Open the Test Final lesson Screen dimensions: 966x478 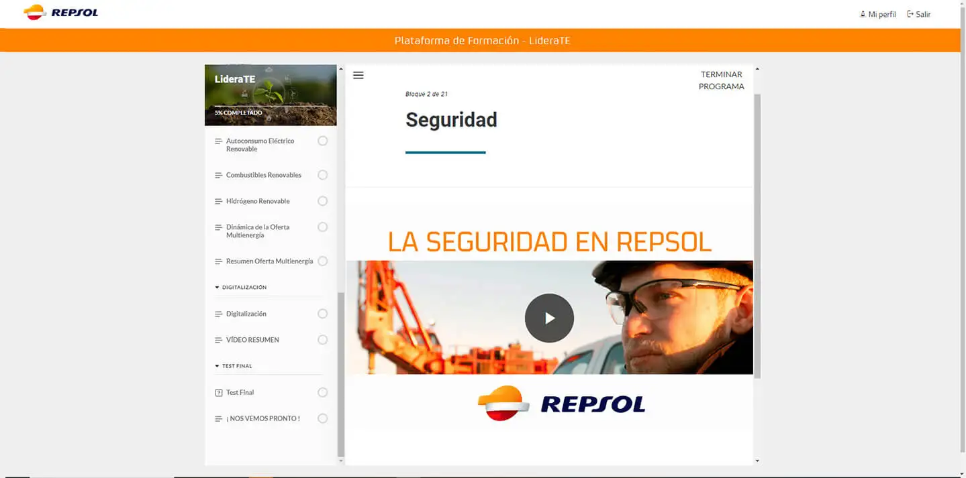(x=240, y=392)
